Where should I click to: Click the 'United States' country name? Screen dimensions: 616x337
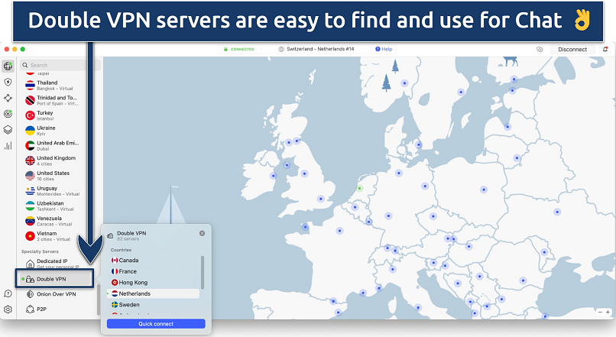click(53, 173)
